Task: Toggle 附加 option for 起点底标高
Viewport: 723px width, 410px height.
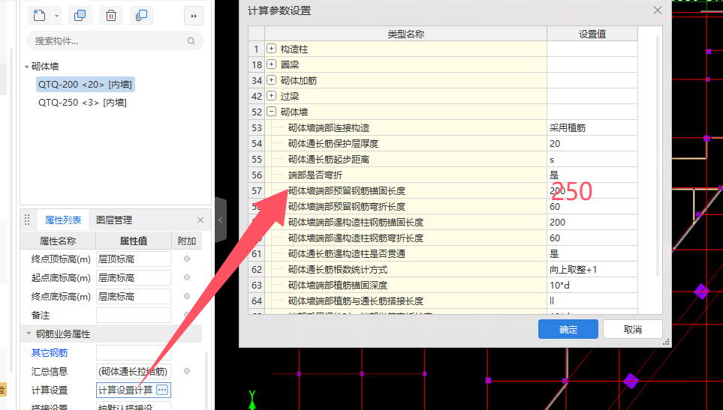Action: [x=187, y=277]
